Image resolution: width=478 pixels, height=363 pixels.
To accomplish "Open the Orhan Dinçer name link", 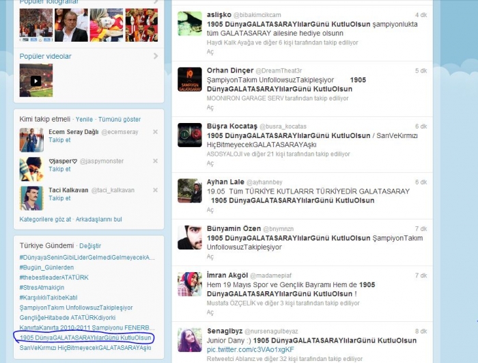I will coord(230,70).
